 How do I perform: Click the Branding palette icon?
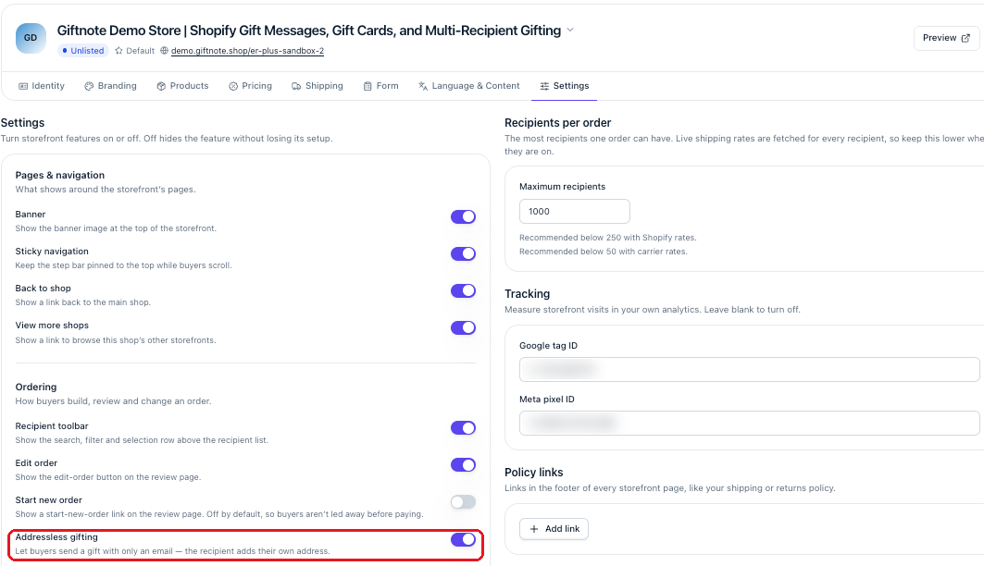[x=89, y=87]
